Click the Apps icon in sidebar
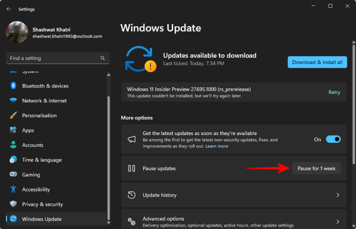This screenshot has height=229, width=356. click(13, 130)
